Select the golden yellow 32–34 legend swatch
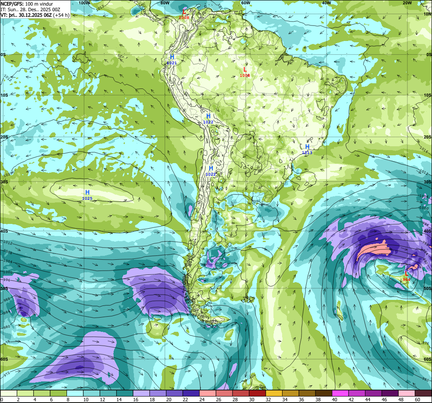This screenshot has height=403, width=432. click(x=274, y=393)
